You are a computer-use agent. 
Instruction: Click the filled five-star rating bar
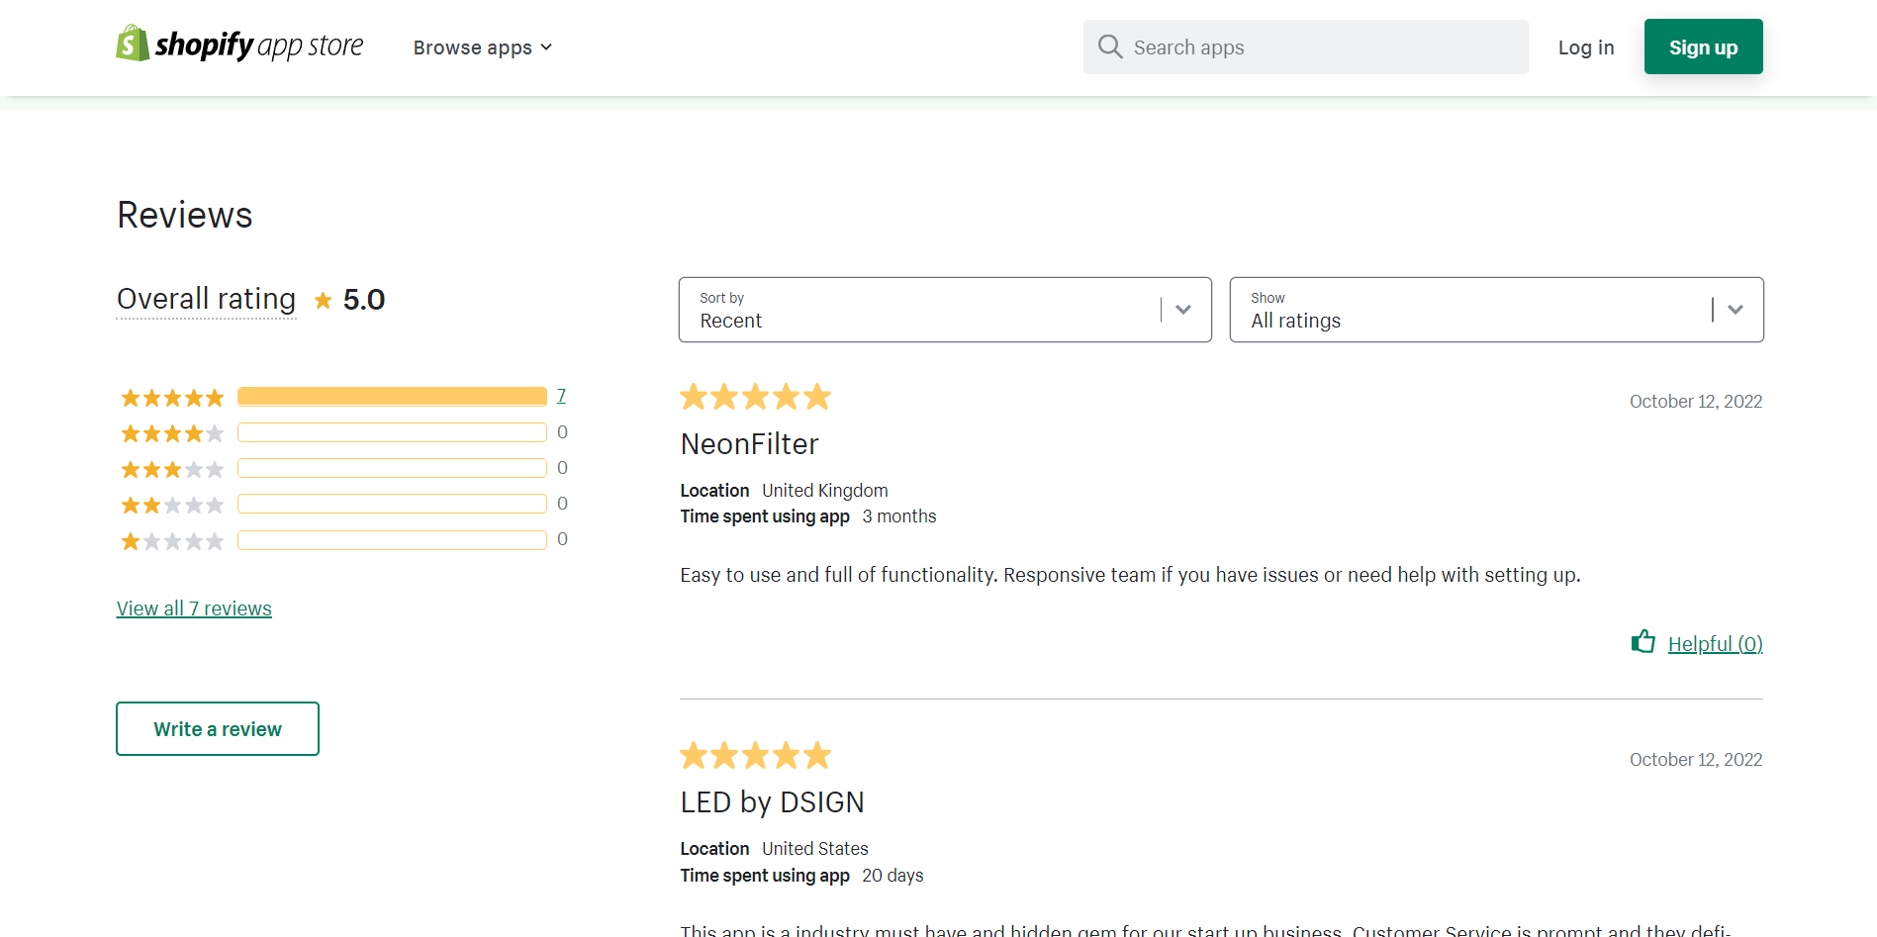[392, 397]
